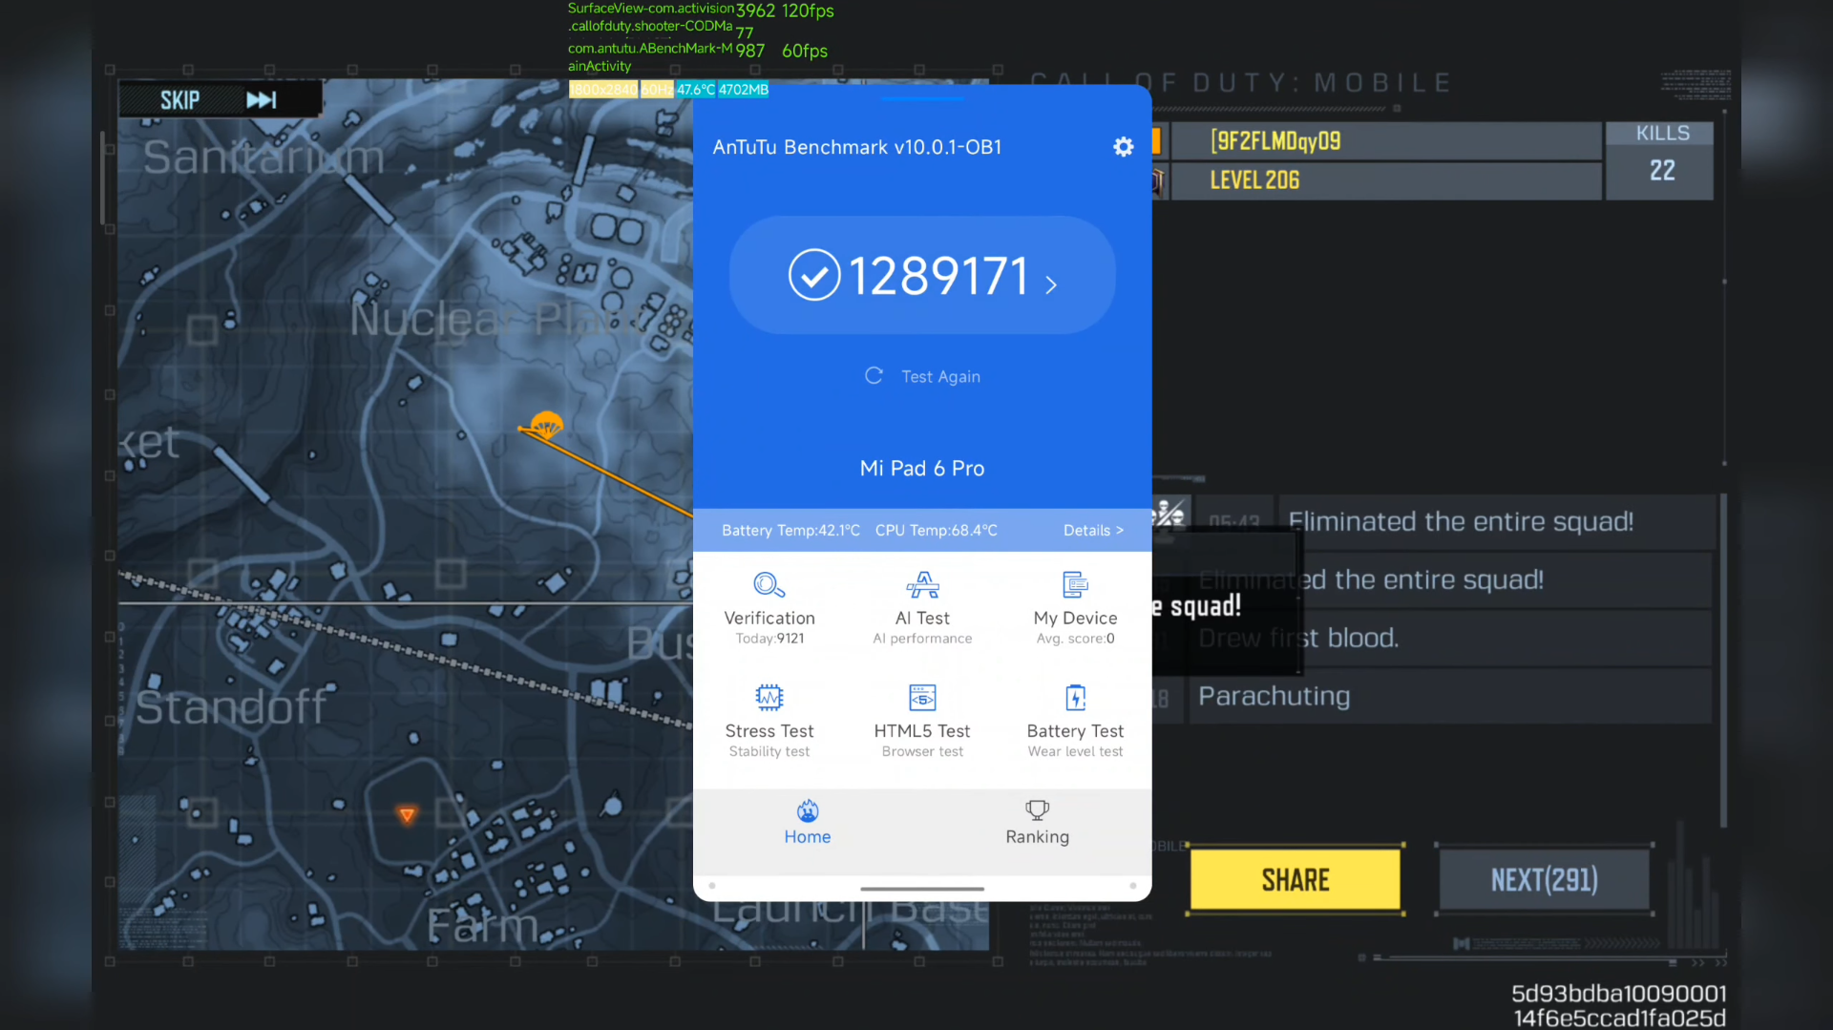Select the player name 9F2FLMDqy09

coord(1275,141)
